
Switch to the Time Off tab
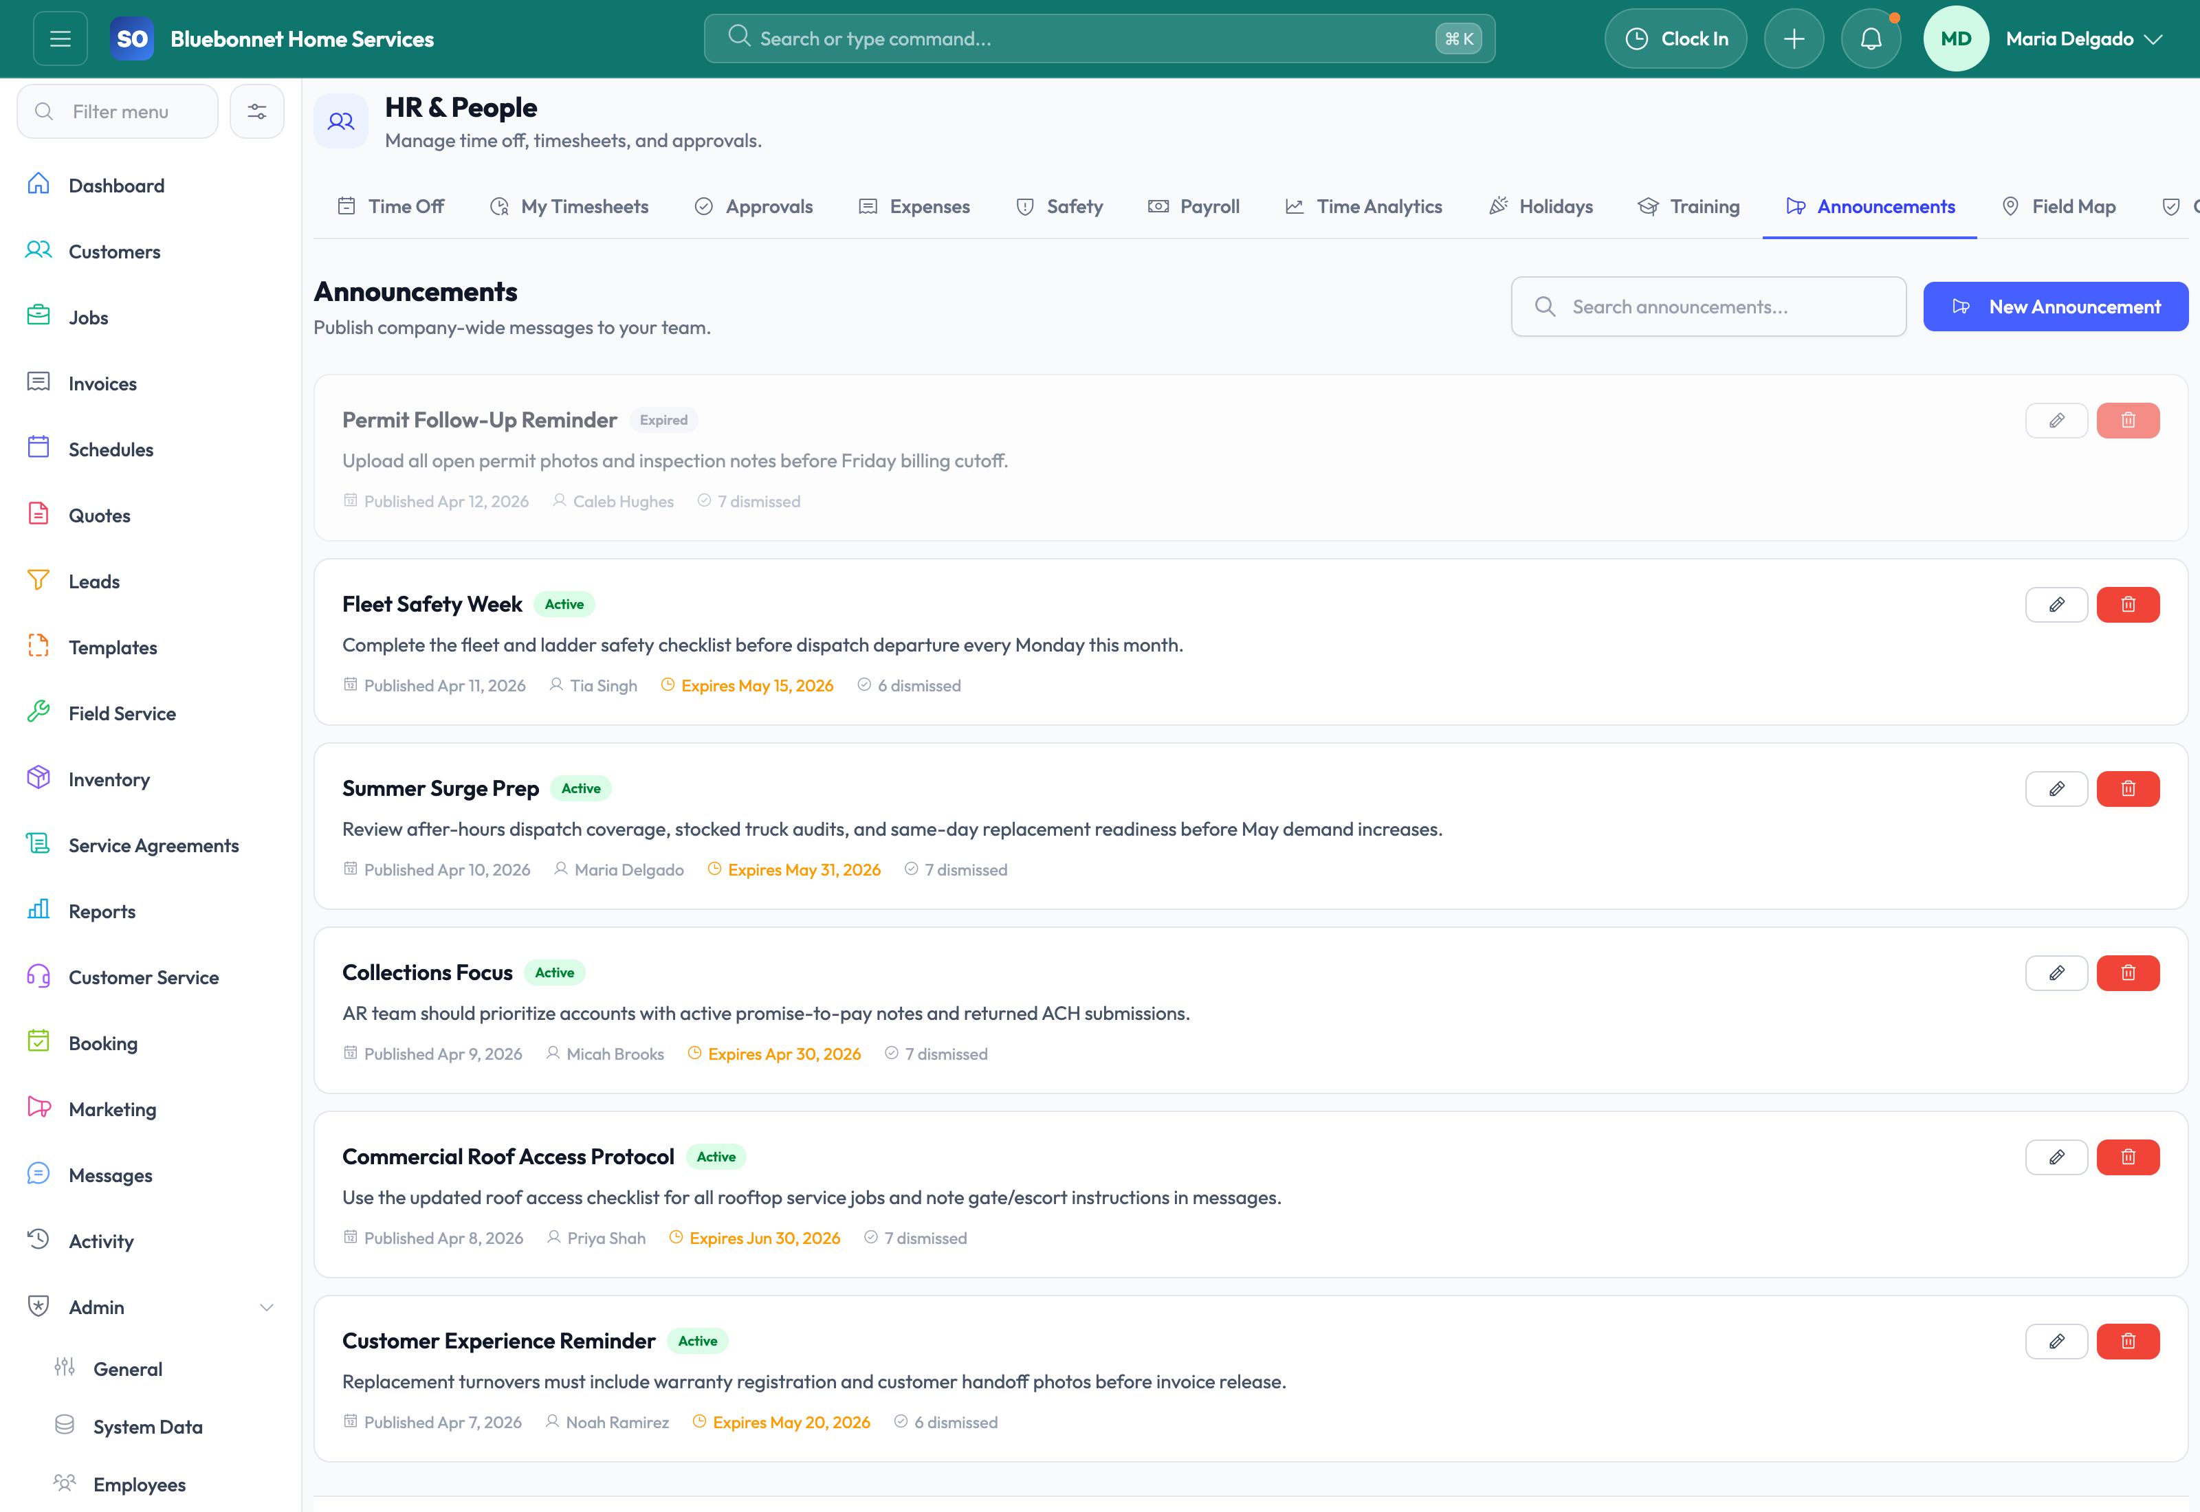pos(390,207)
